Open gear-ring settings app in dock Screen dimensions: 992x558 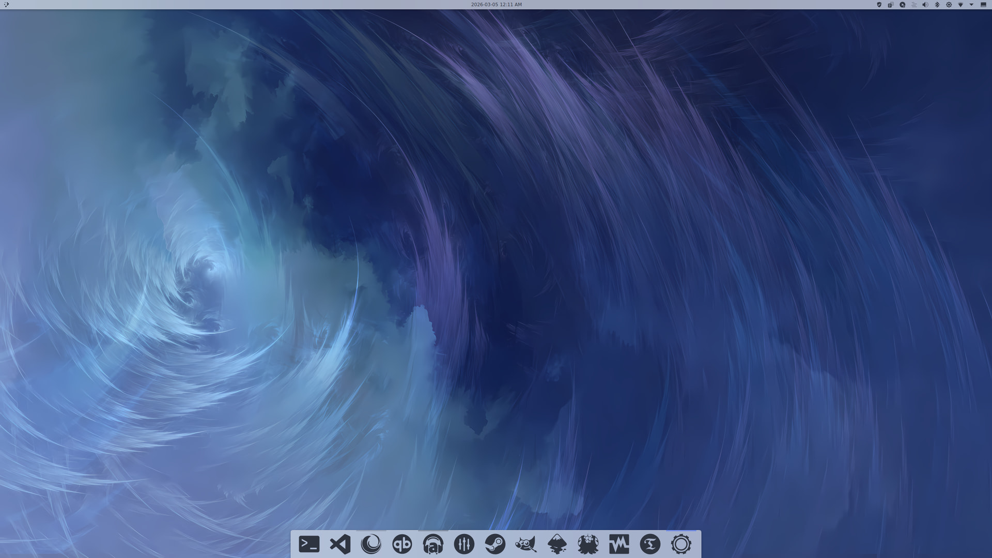tap(681, 544)
